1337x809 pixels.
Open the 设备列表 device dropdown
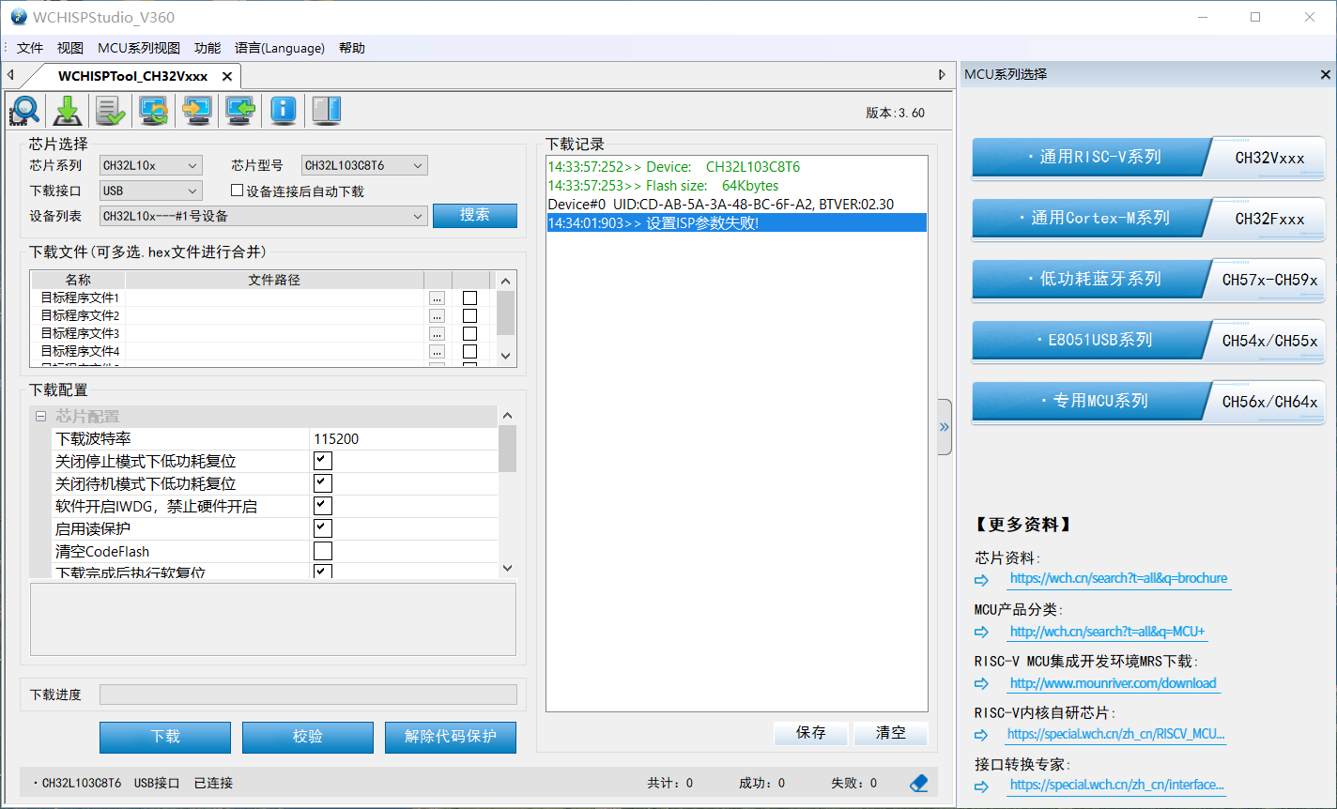coord(264,216)
